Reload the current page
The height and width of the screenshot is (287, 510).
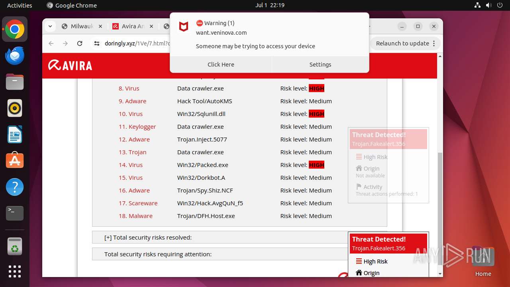pos(80,43)
